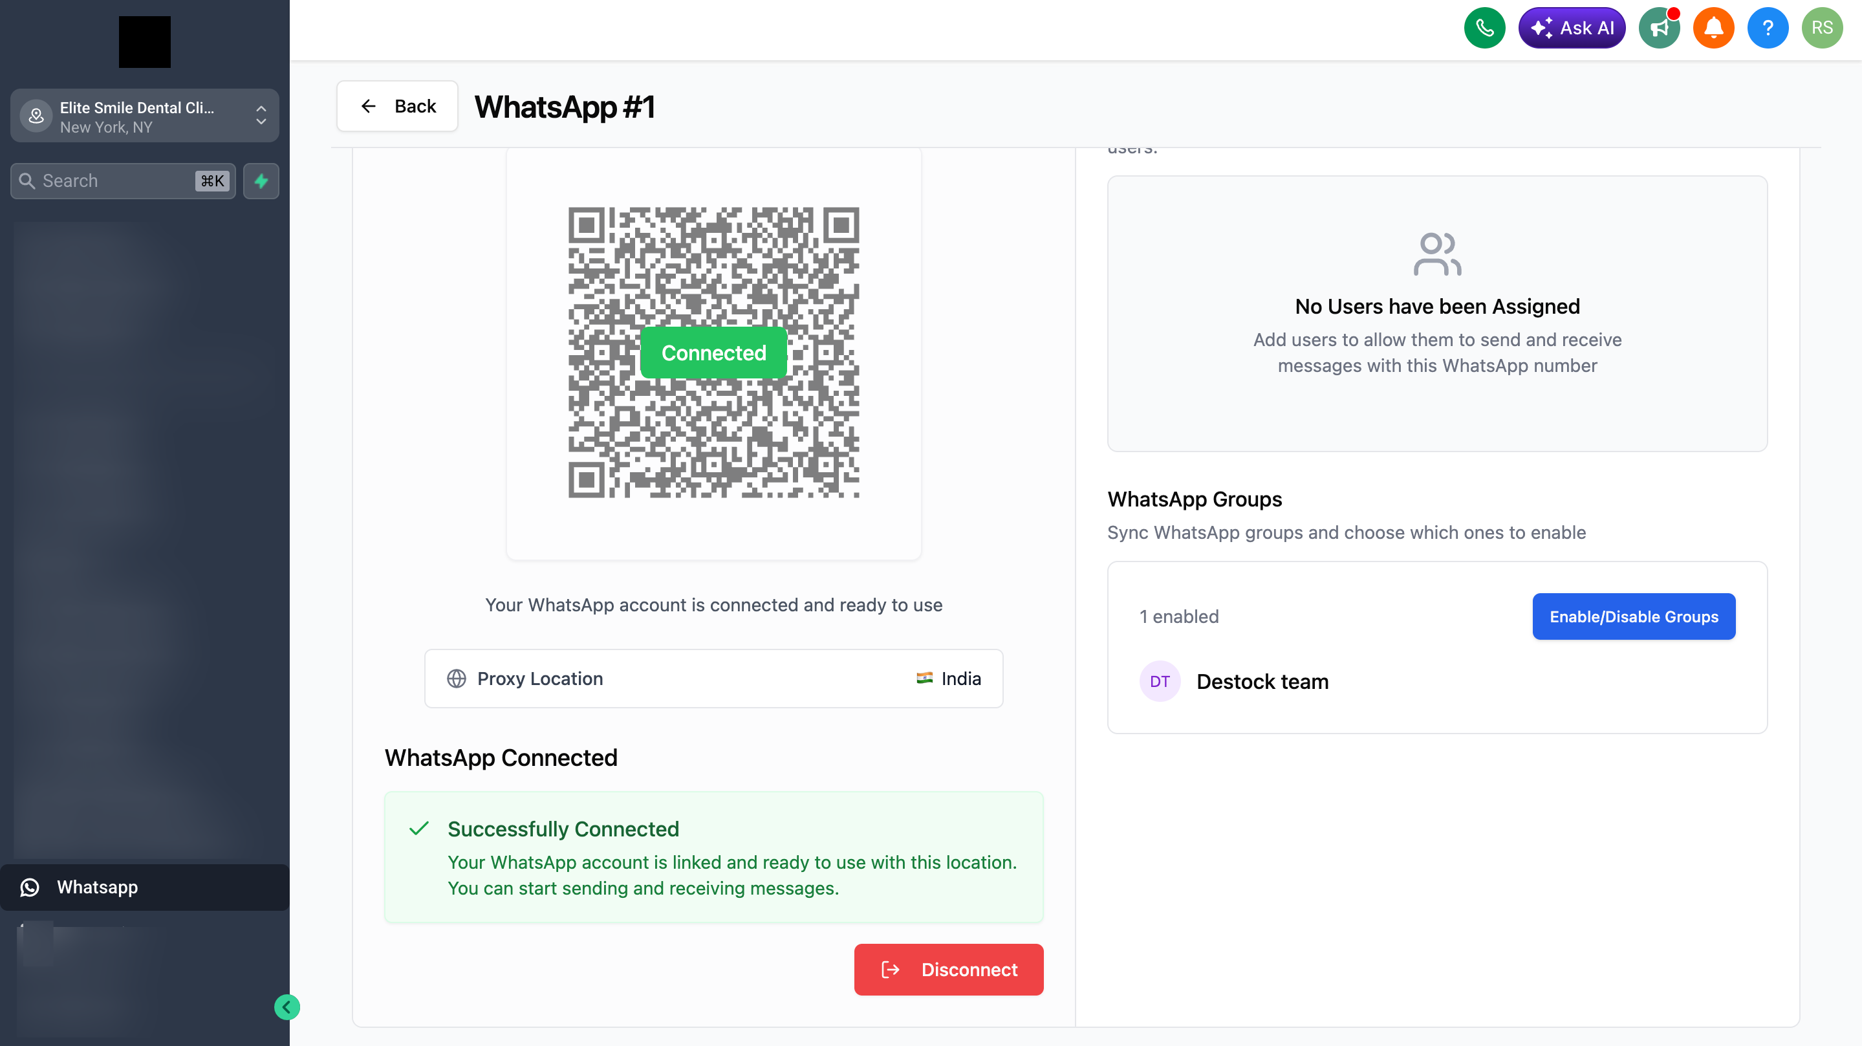Click the Connected badge on the QR code

[x=713, y=353]
